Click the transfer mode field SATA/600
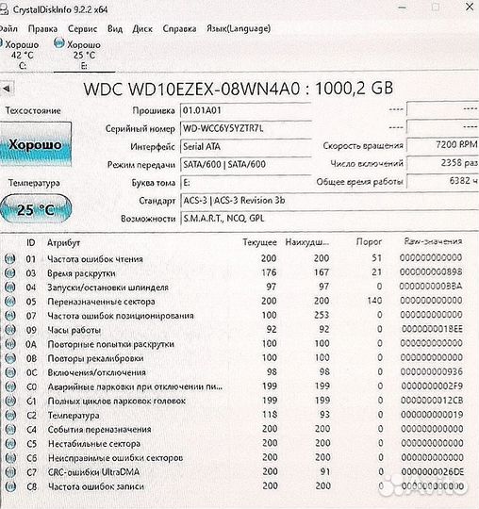This screenshot has width=479, height=509. [246, 165]
